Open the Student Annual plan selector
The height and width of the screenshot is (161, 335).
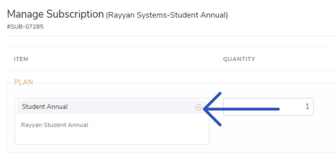[x=112, y=107]
